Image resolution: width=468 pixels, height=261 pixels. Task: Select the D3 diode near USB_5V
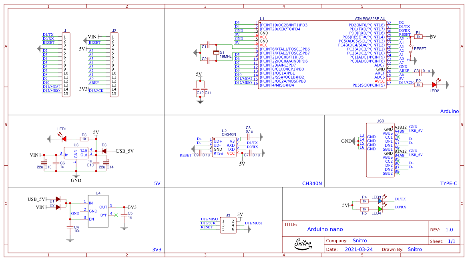tap(103, 151)
